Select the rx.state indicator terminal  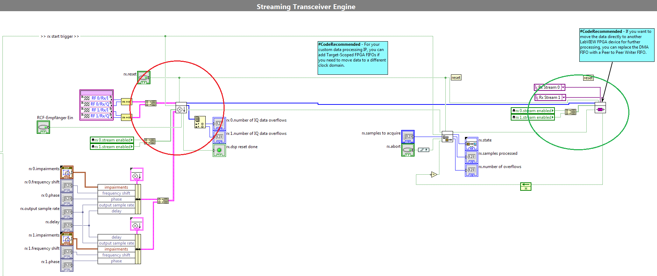471,144
